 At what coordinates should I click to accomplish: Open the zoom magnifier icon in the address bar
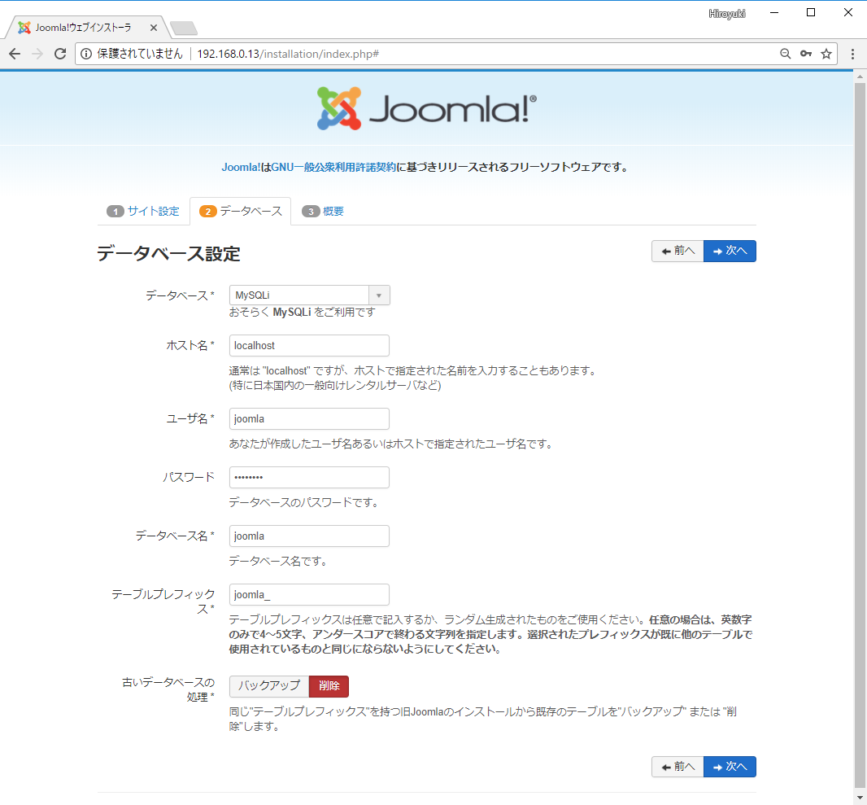pos(785,54)
